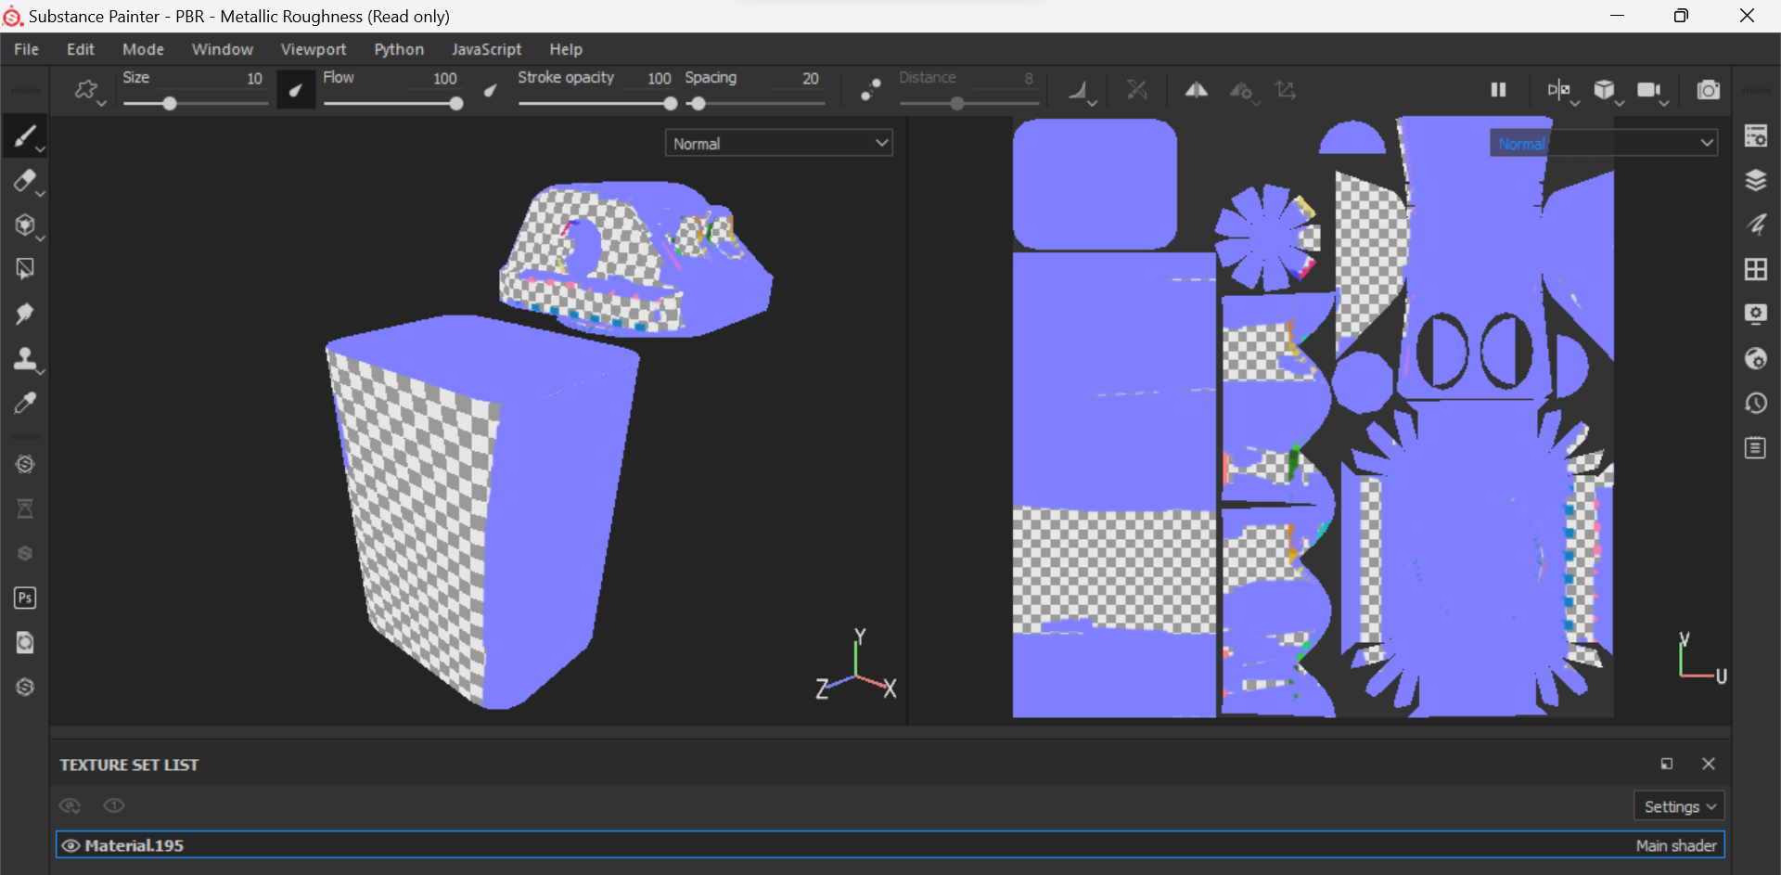Open the History panel
The image size is (1781, 875).
[x=1756, y=404]
